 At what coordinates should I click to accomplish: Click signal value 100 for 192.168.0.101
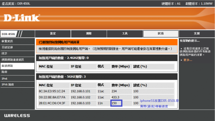click(x=136, y=91)
